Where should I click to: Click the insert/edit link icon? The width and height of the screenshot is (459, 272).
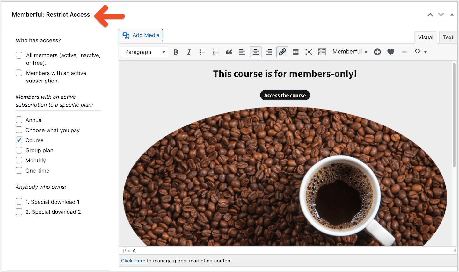coord(282,52)
